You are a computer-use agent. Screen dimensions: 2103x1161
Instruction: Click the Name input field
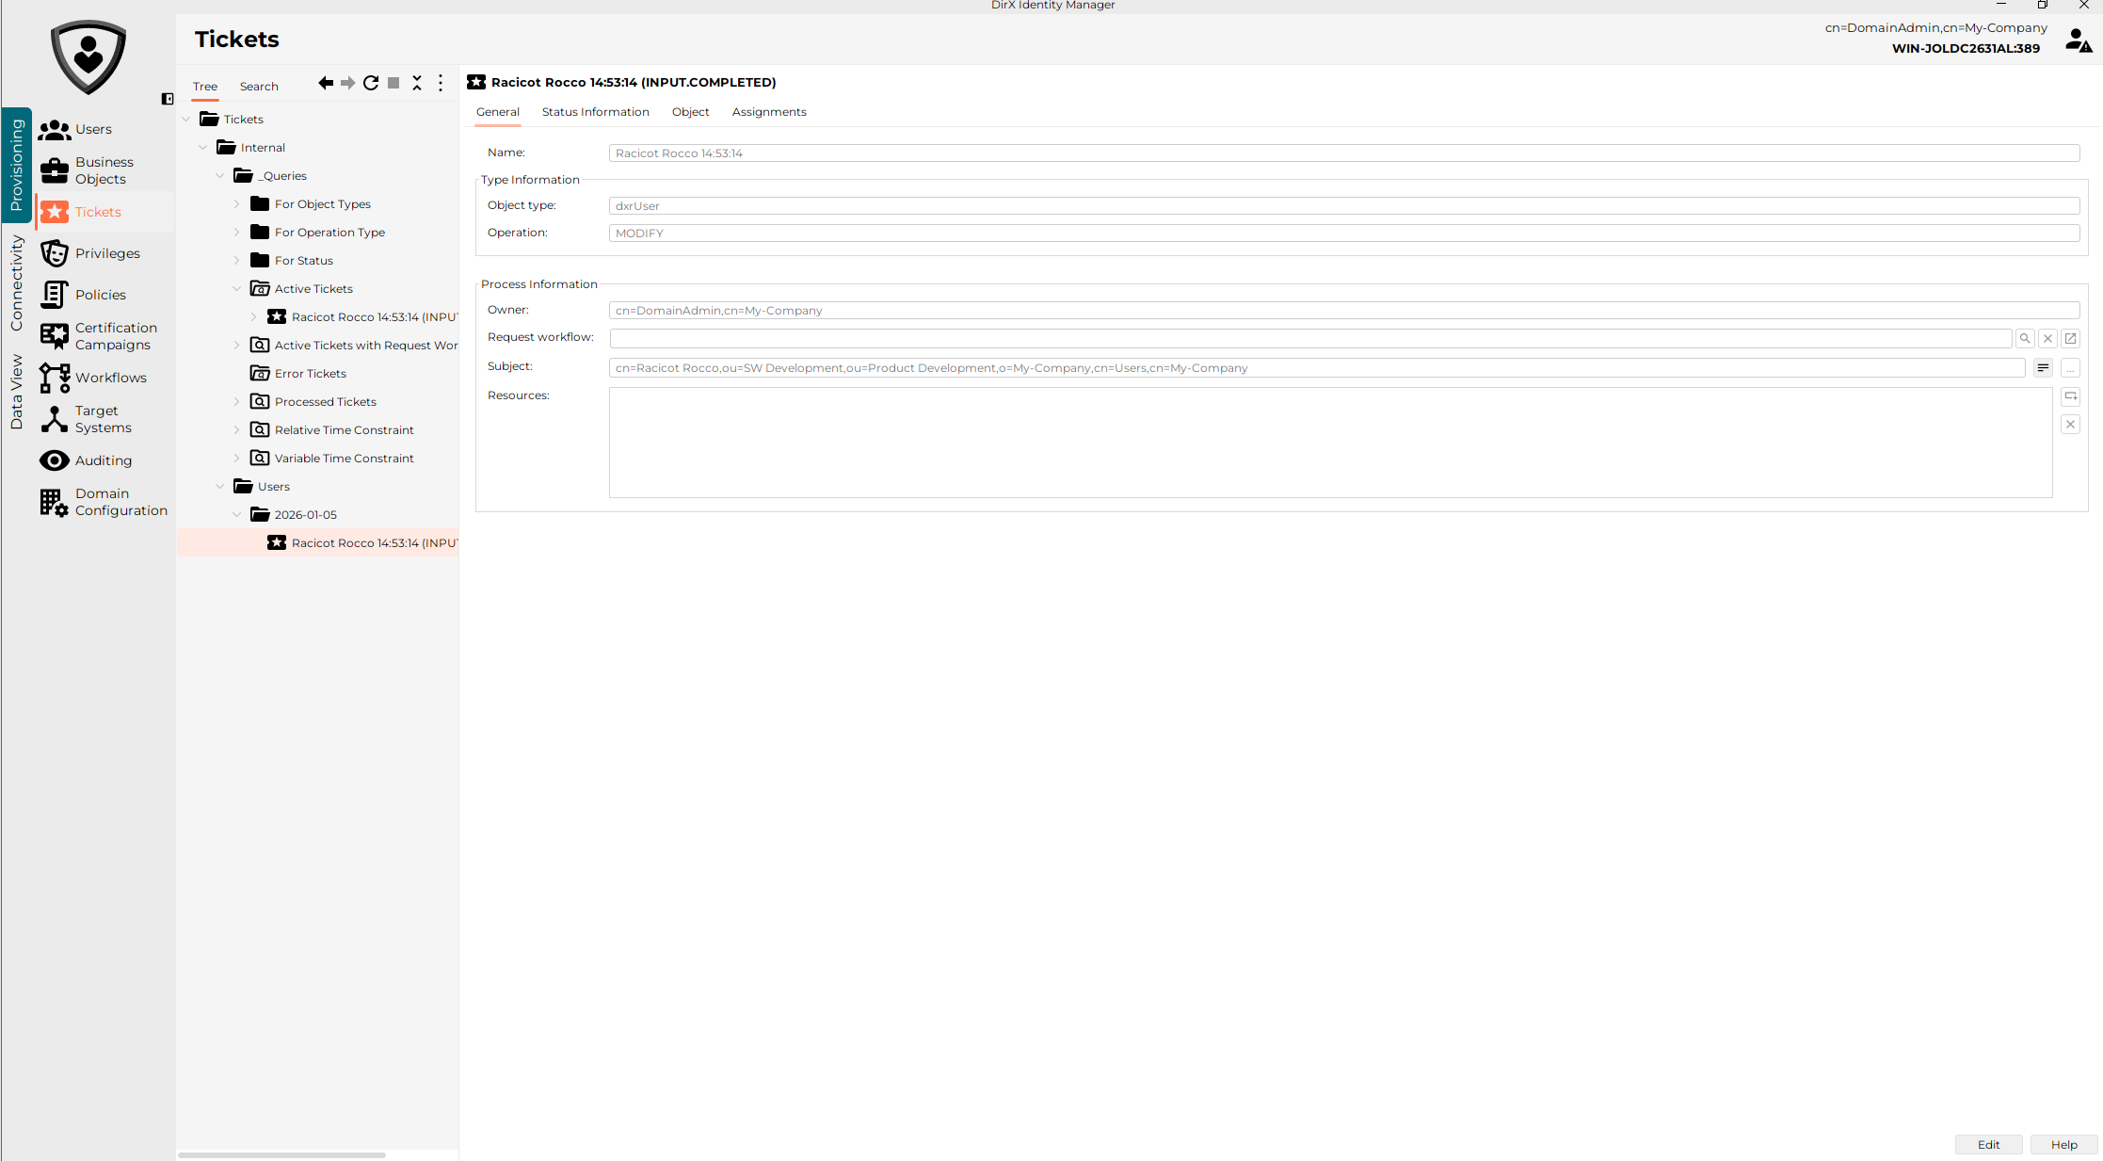click(x=1344, y=153)
